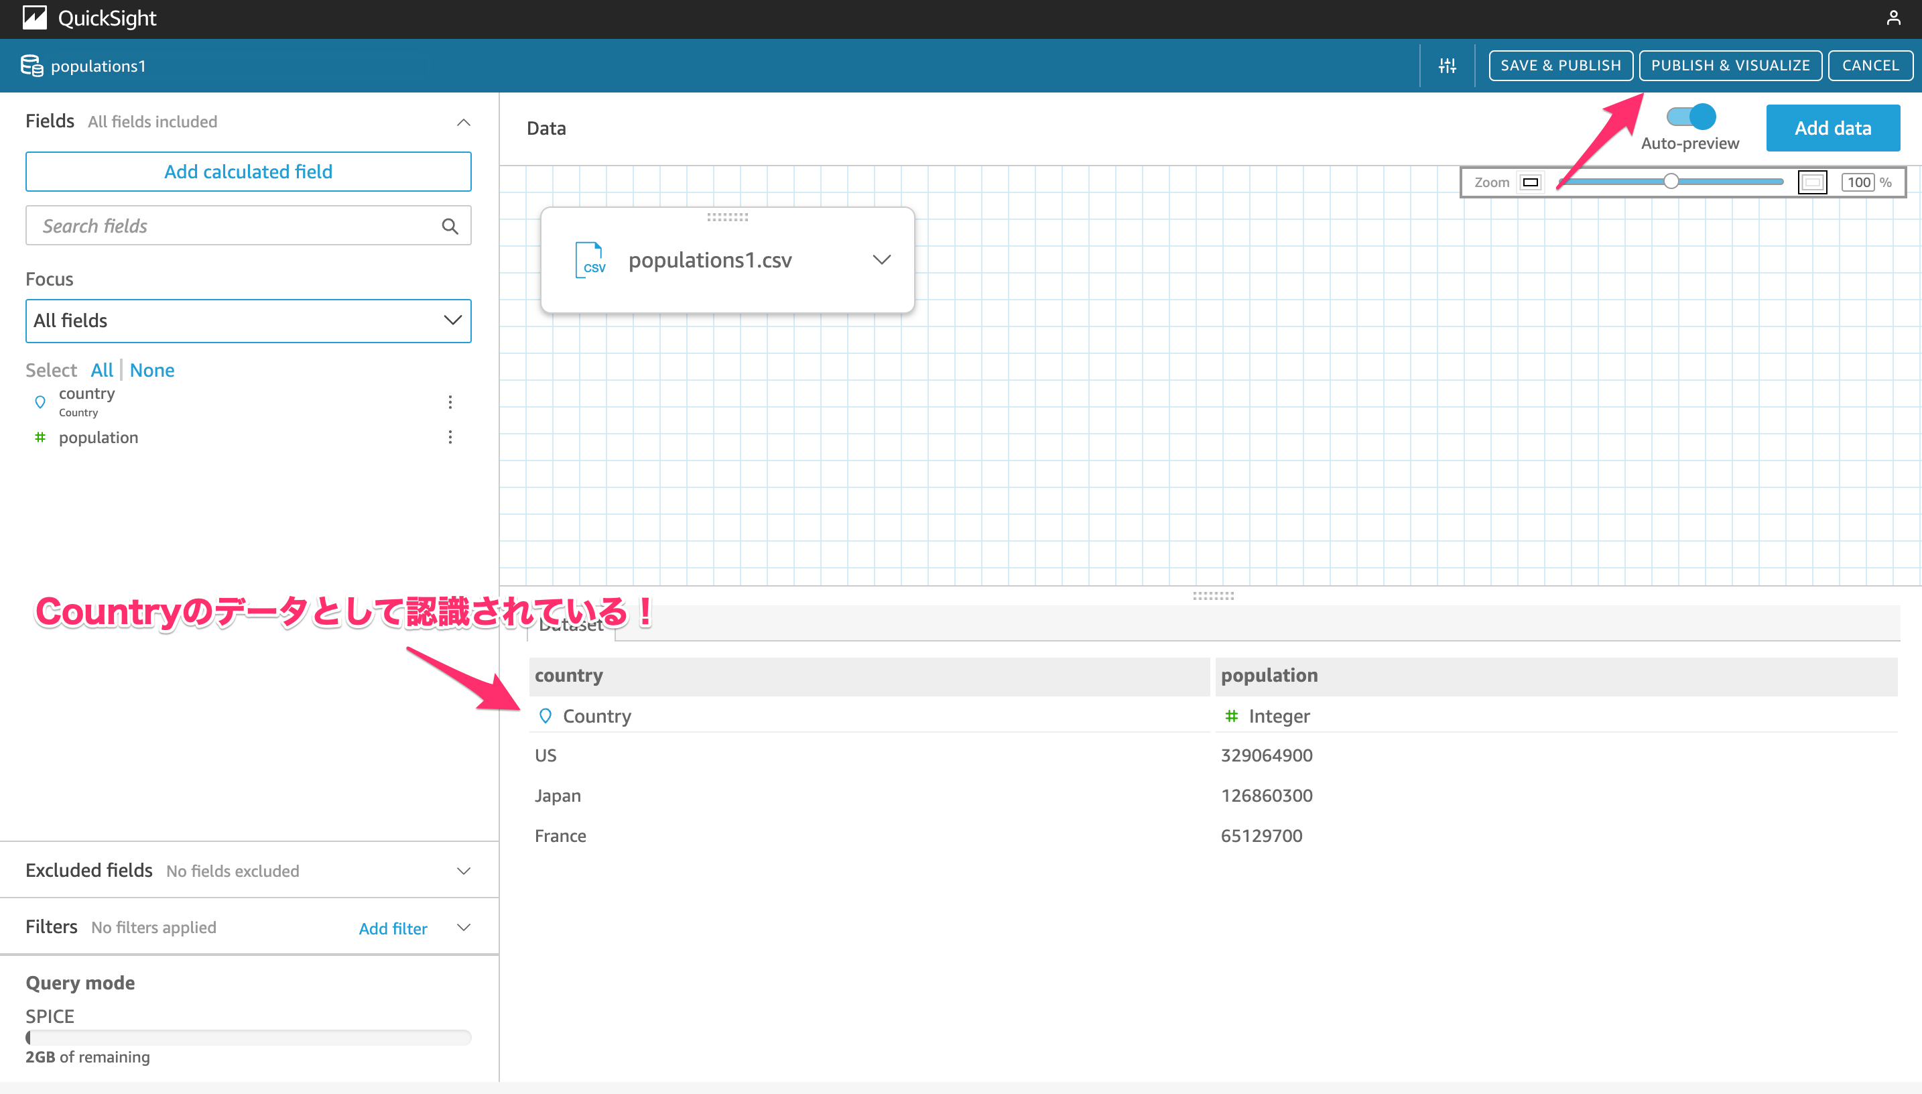The width and height of the screenshot is (1922, 1094).
Task: Collapse the Fields panel
Action: click(x=464, y=123)
